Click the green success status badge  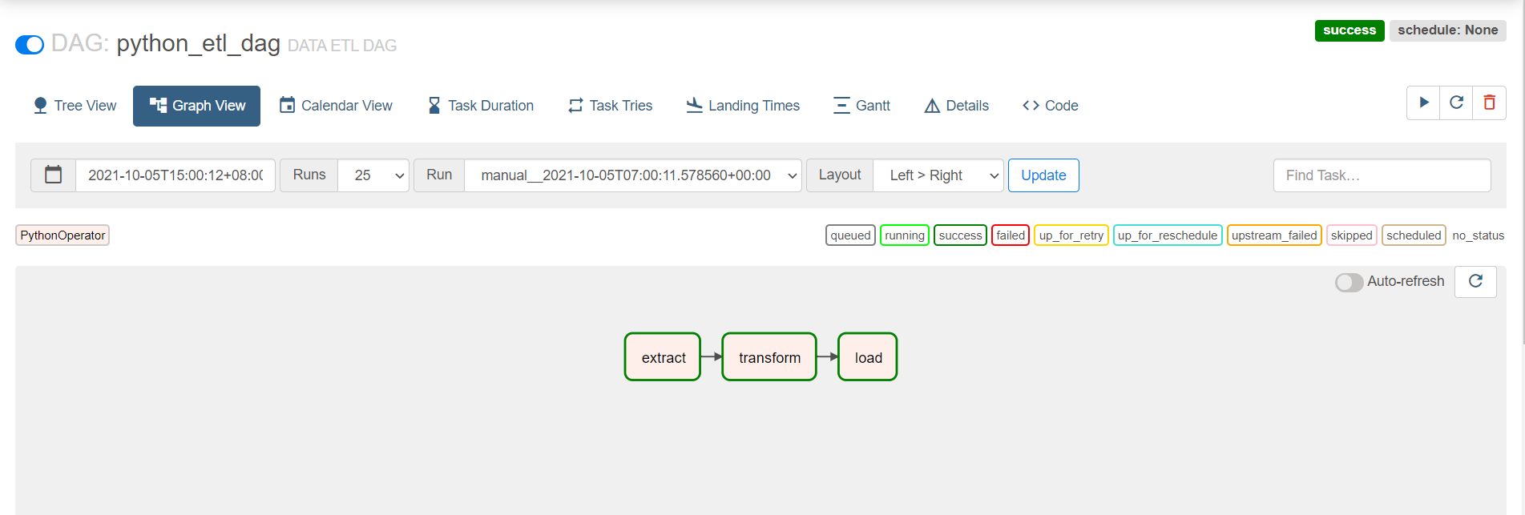(x=1350, y=30)
